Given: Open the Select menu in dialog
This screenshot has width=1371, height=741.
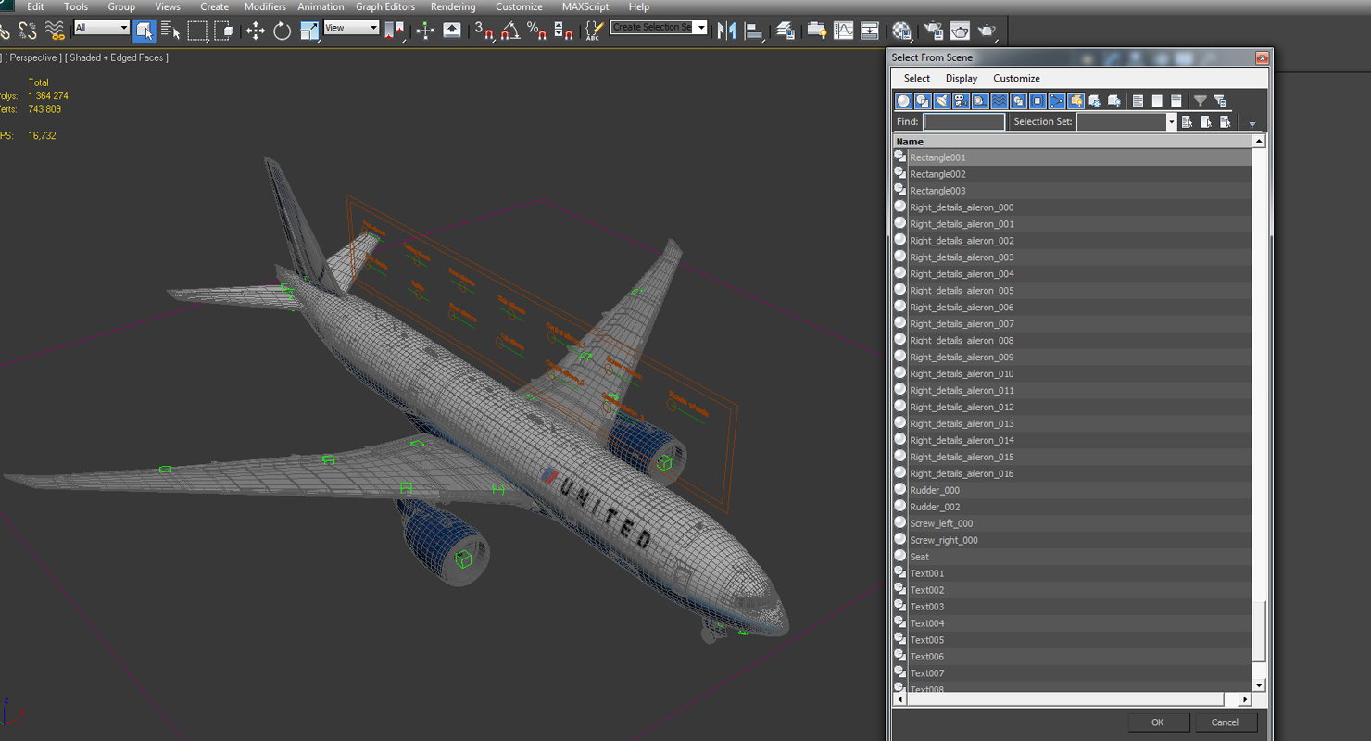Looking at the screenshot, I should pos(917,79).
